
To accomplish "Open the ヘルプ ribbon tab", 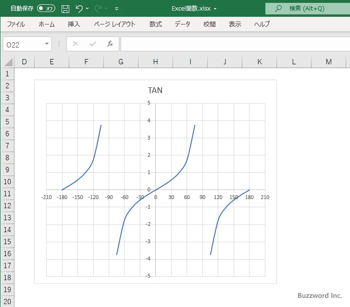I will (x=262, y=24).
